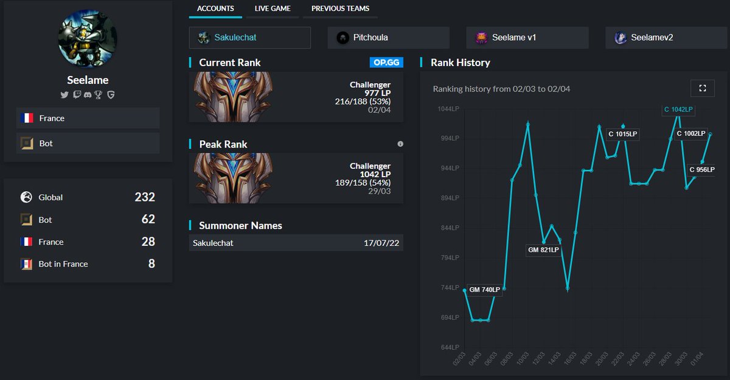The height and width of the screenshot is (380, 730).
Task: Click the C 1042LP peak marker on the chart
Action: (680, 110)
